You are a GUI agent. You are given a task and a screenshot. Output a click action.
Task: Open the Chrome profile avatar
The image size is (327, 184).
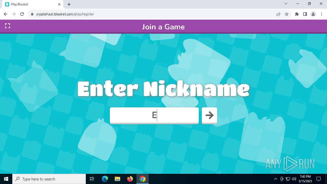coord(313,14)
